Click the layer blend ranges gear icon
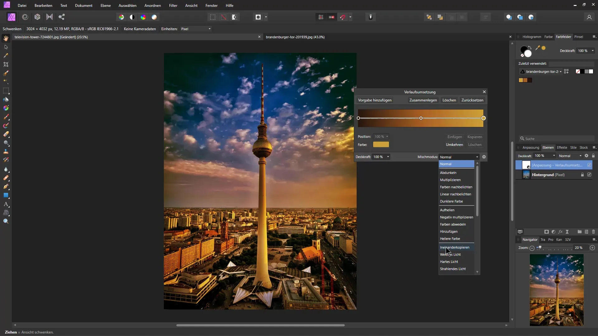Viewport: 598px width, 336px height. pos(586,156)
